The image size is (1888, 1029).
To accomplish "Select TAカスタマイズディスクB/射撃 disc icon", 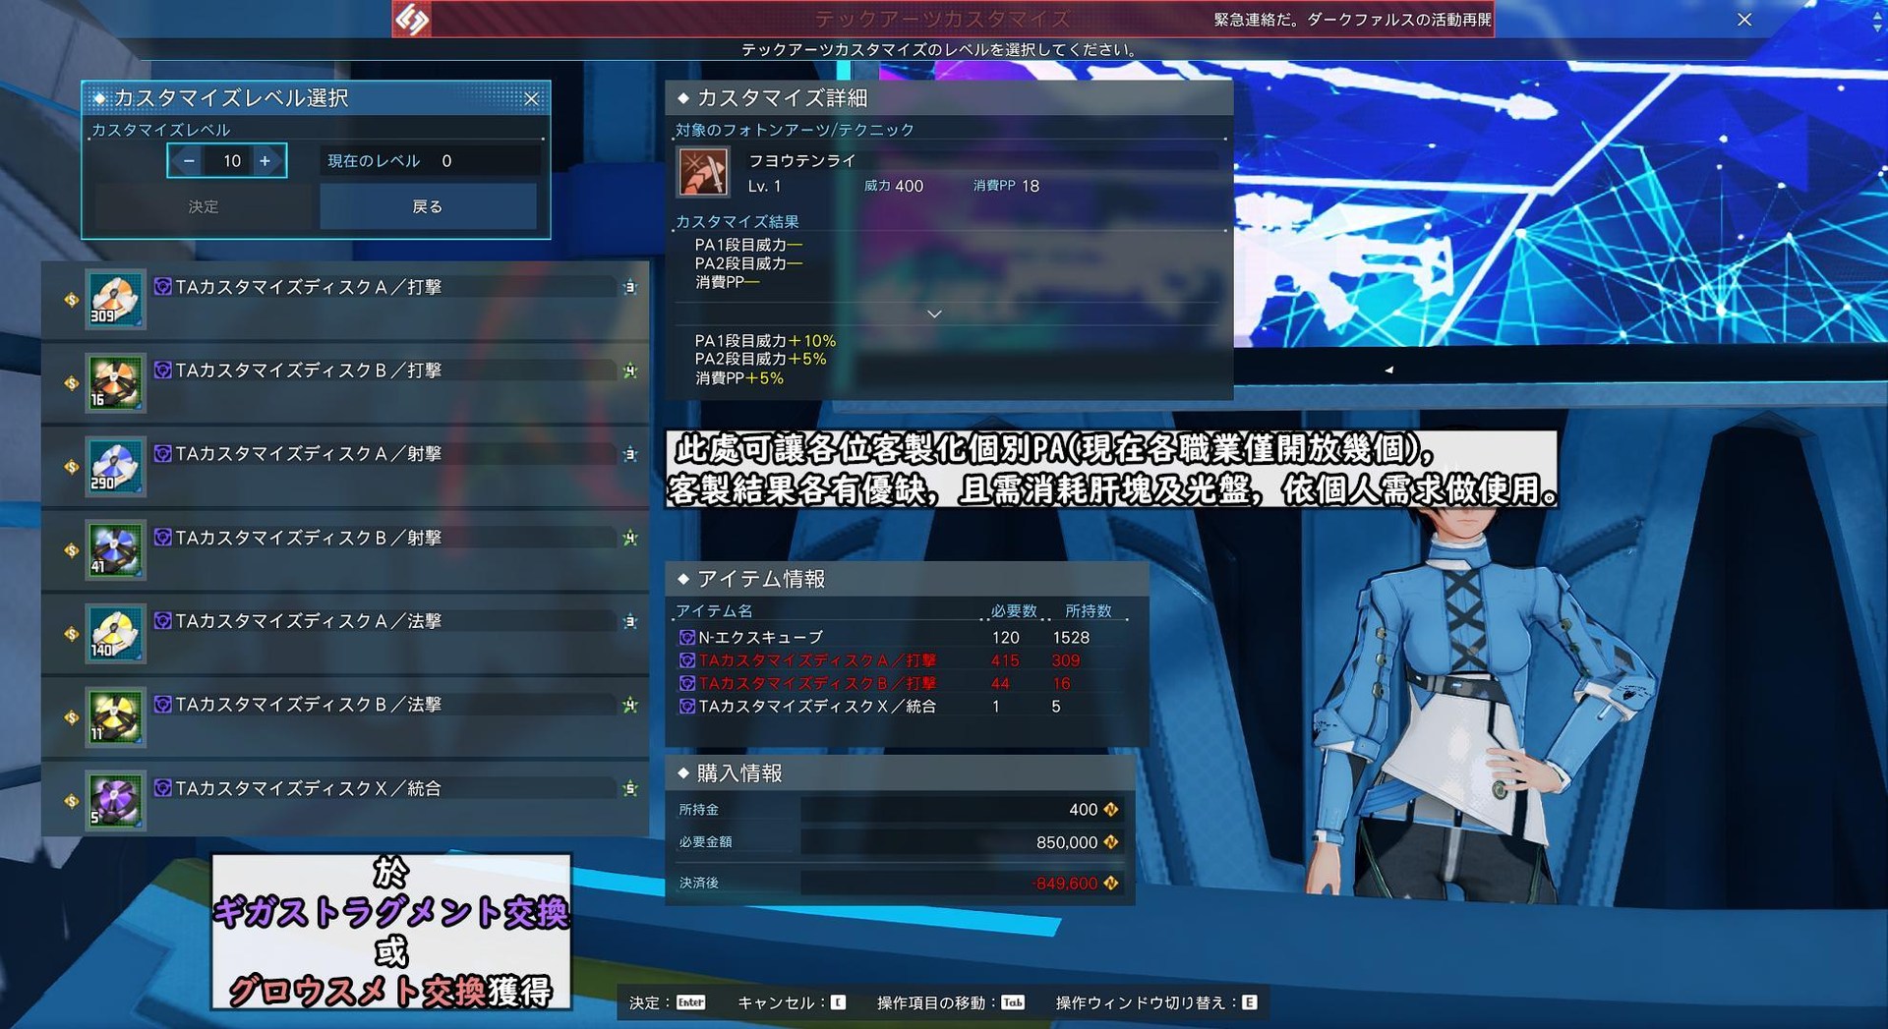I will pyautogui.click(x=115, y=549).
